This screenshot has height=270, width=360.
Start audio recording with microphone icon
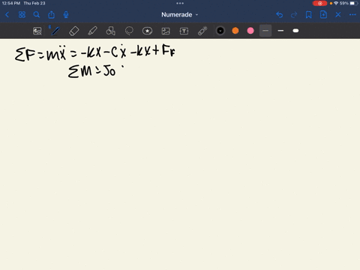coord(66,15)
